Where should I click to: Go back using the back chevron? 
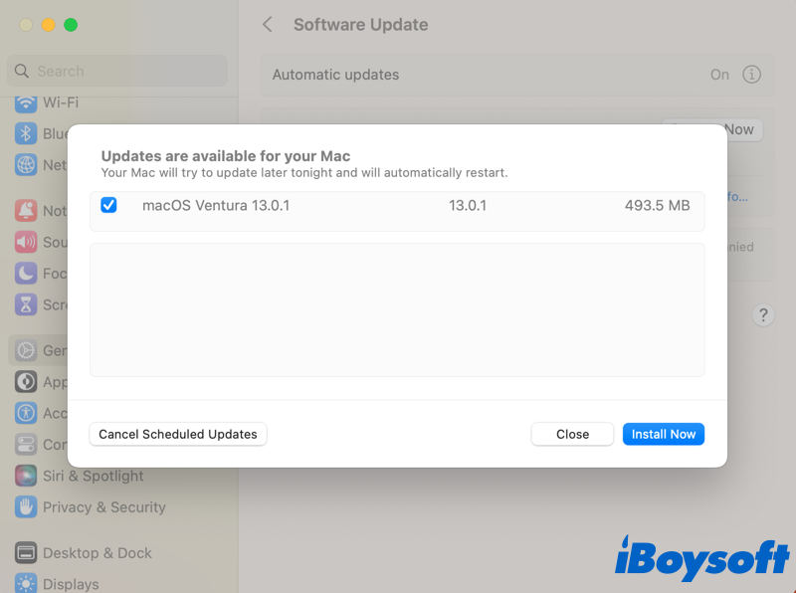(x=268, y=25)
